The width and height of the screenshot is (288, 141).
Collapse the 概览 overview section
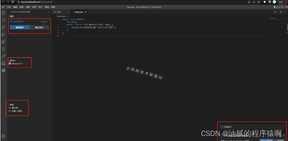11,16
